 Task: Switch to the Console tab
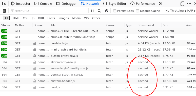(x=43, y=4)
